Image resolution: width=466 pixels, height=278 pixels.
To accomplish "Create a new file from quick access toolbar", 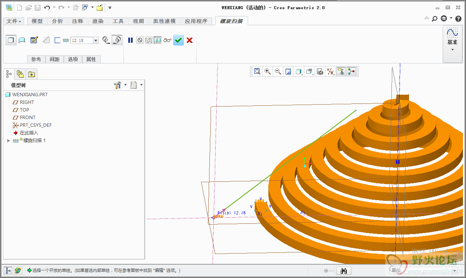I will [x=19, y=8].
